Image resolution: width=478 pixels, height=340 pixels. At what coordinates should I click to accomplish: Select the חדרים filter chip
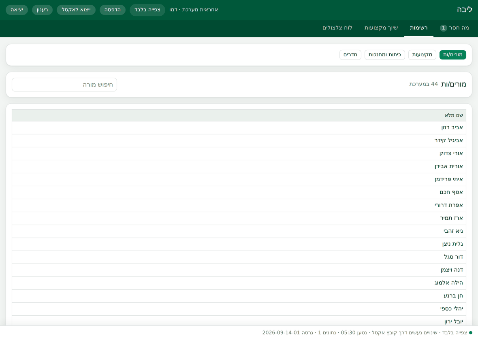[x=350, y=55]
